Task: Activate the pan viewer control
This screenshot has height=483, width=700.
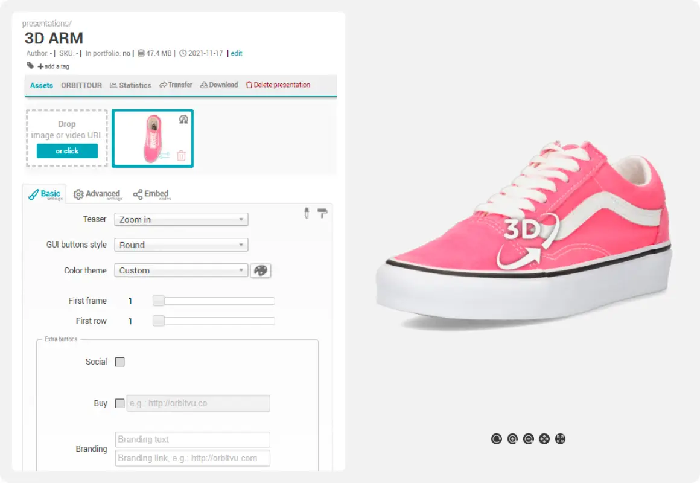Action: click(x=544, y=438)
